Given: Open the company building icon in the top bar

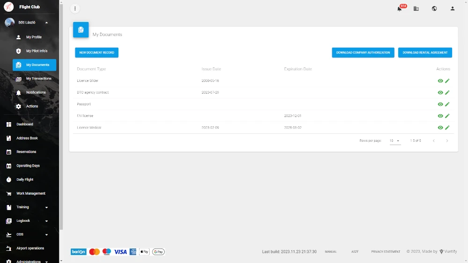Looking at the screenshot, I should [x=416, y=8].
